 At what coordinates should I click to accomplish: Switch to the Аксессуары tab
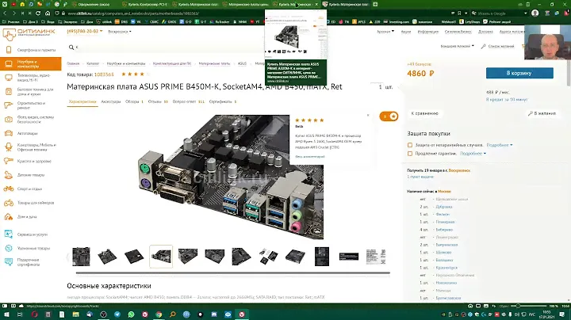(x=110, y=101)
